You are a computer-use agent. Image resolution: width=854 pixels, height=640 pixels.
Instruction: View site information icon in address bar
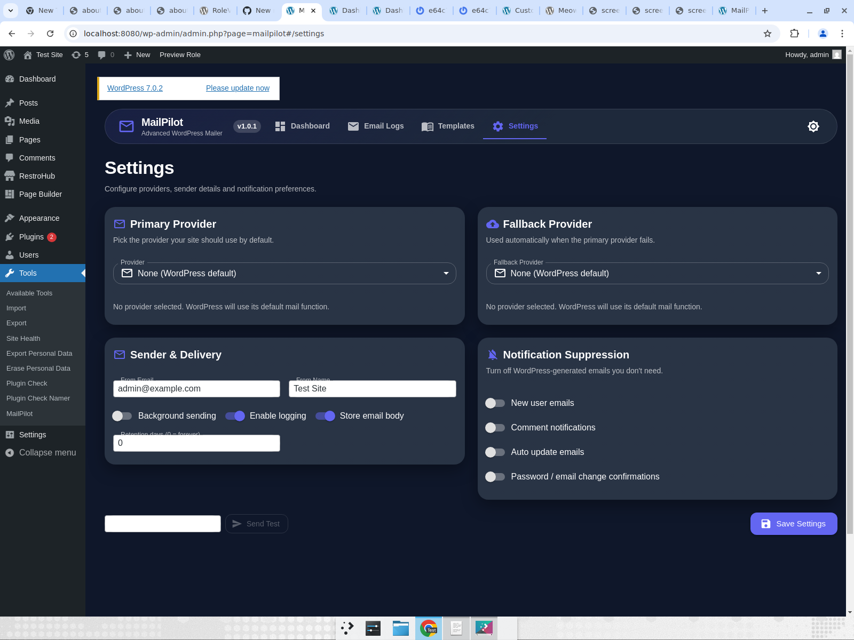[74, 34]
